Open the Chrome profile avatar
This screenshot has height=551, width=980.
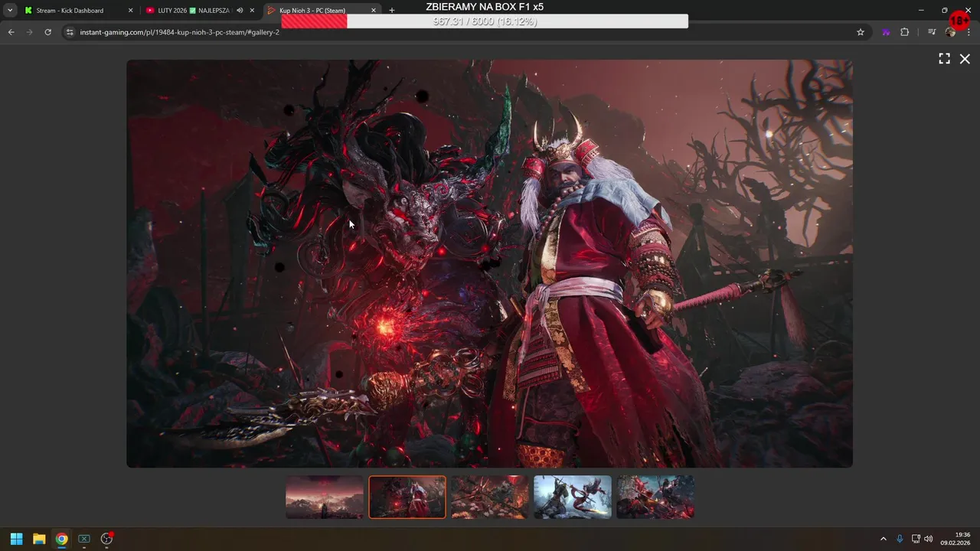pos(950,32)
